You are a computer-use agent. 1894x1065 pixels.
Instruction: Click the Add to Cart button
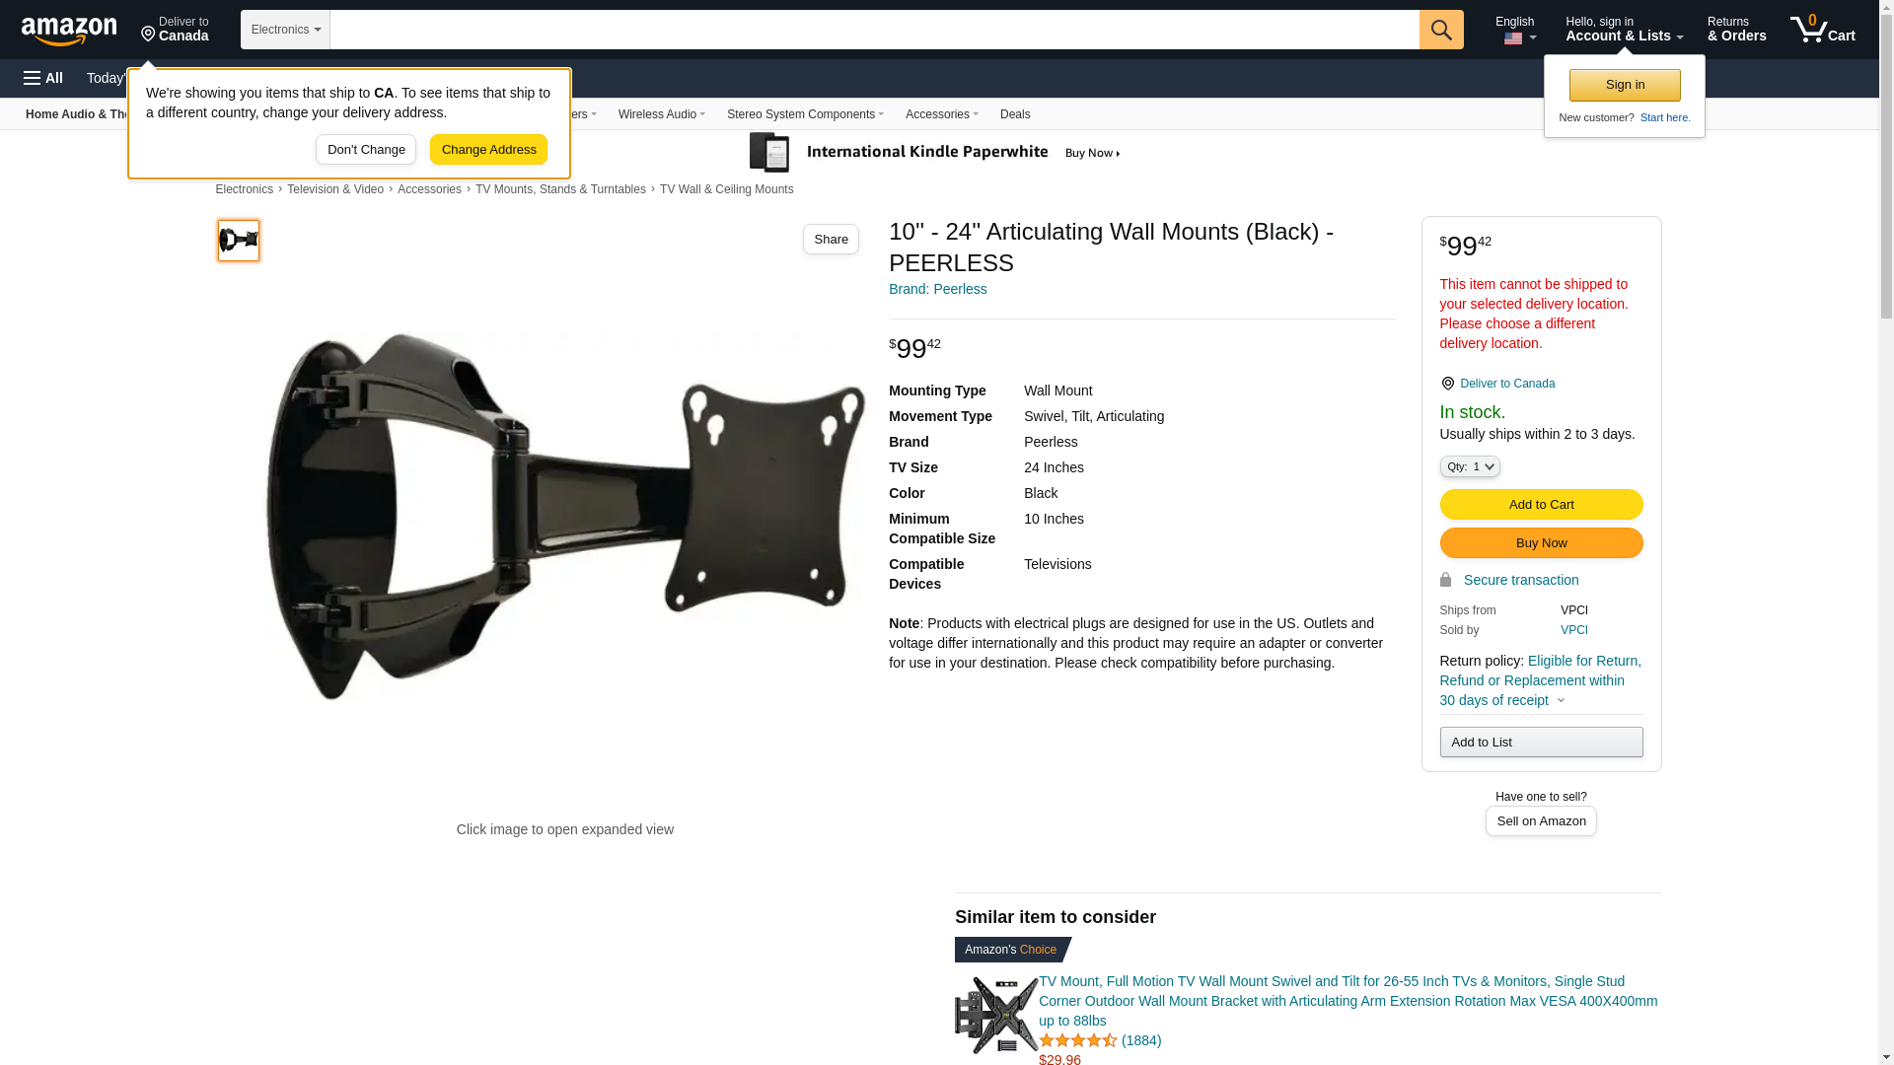point(1541,505)
